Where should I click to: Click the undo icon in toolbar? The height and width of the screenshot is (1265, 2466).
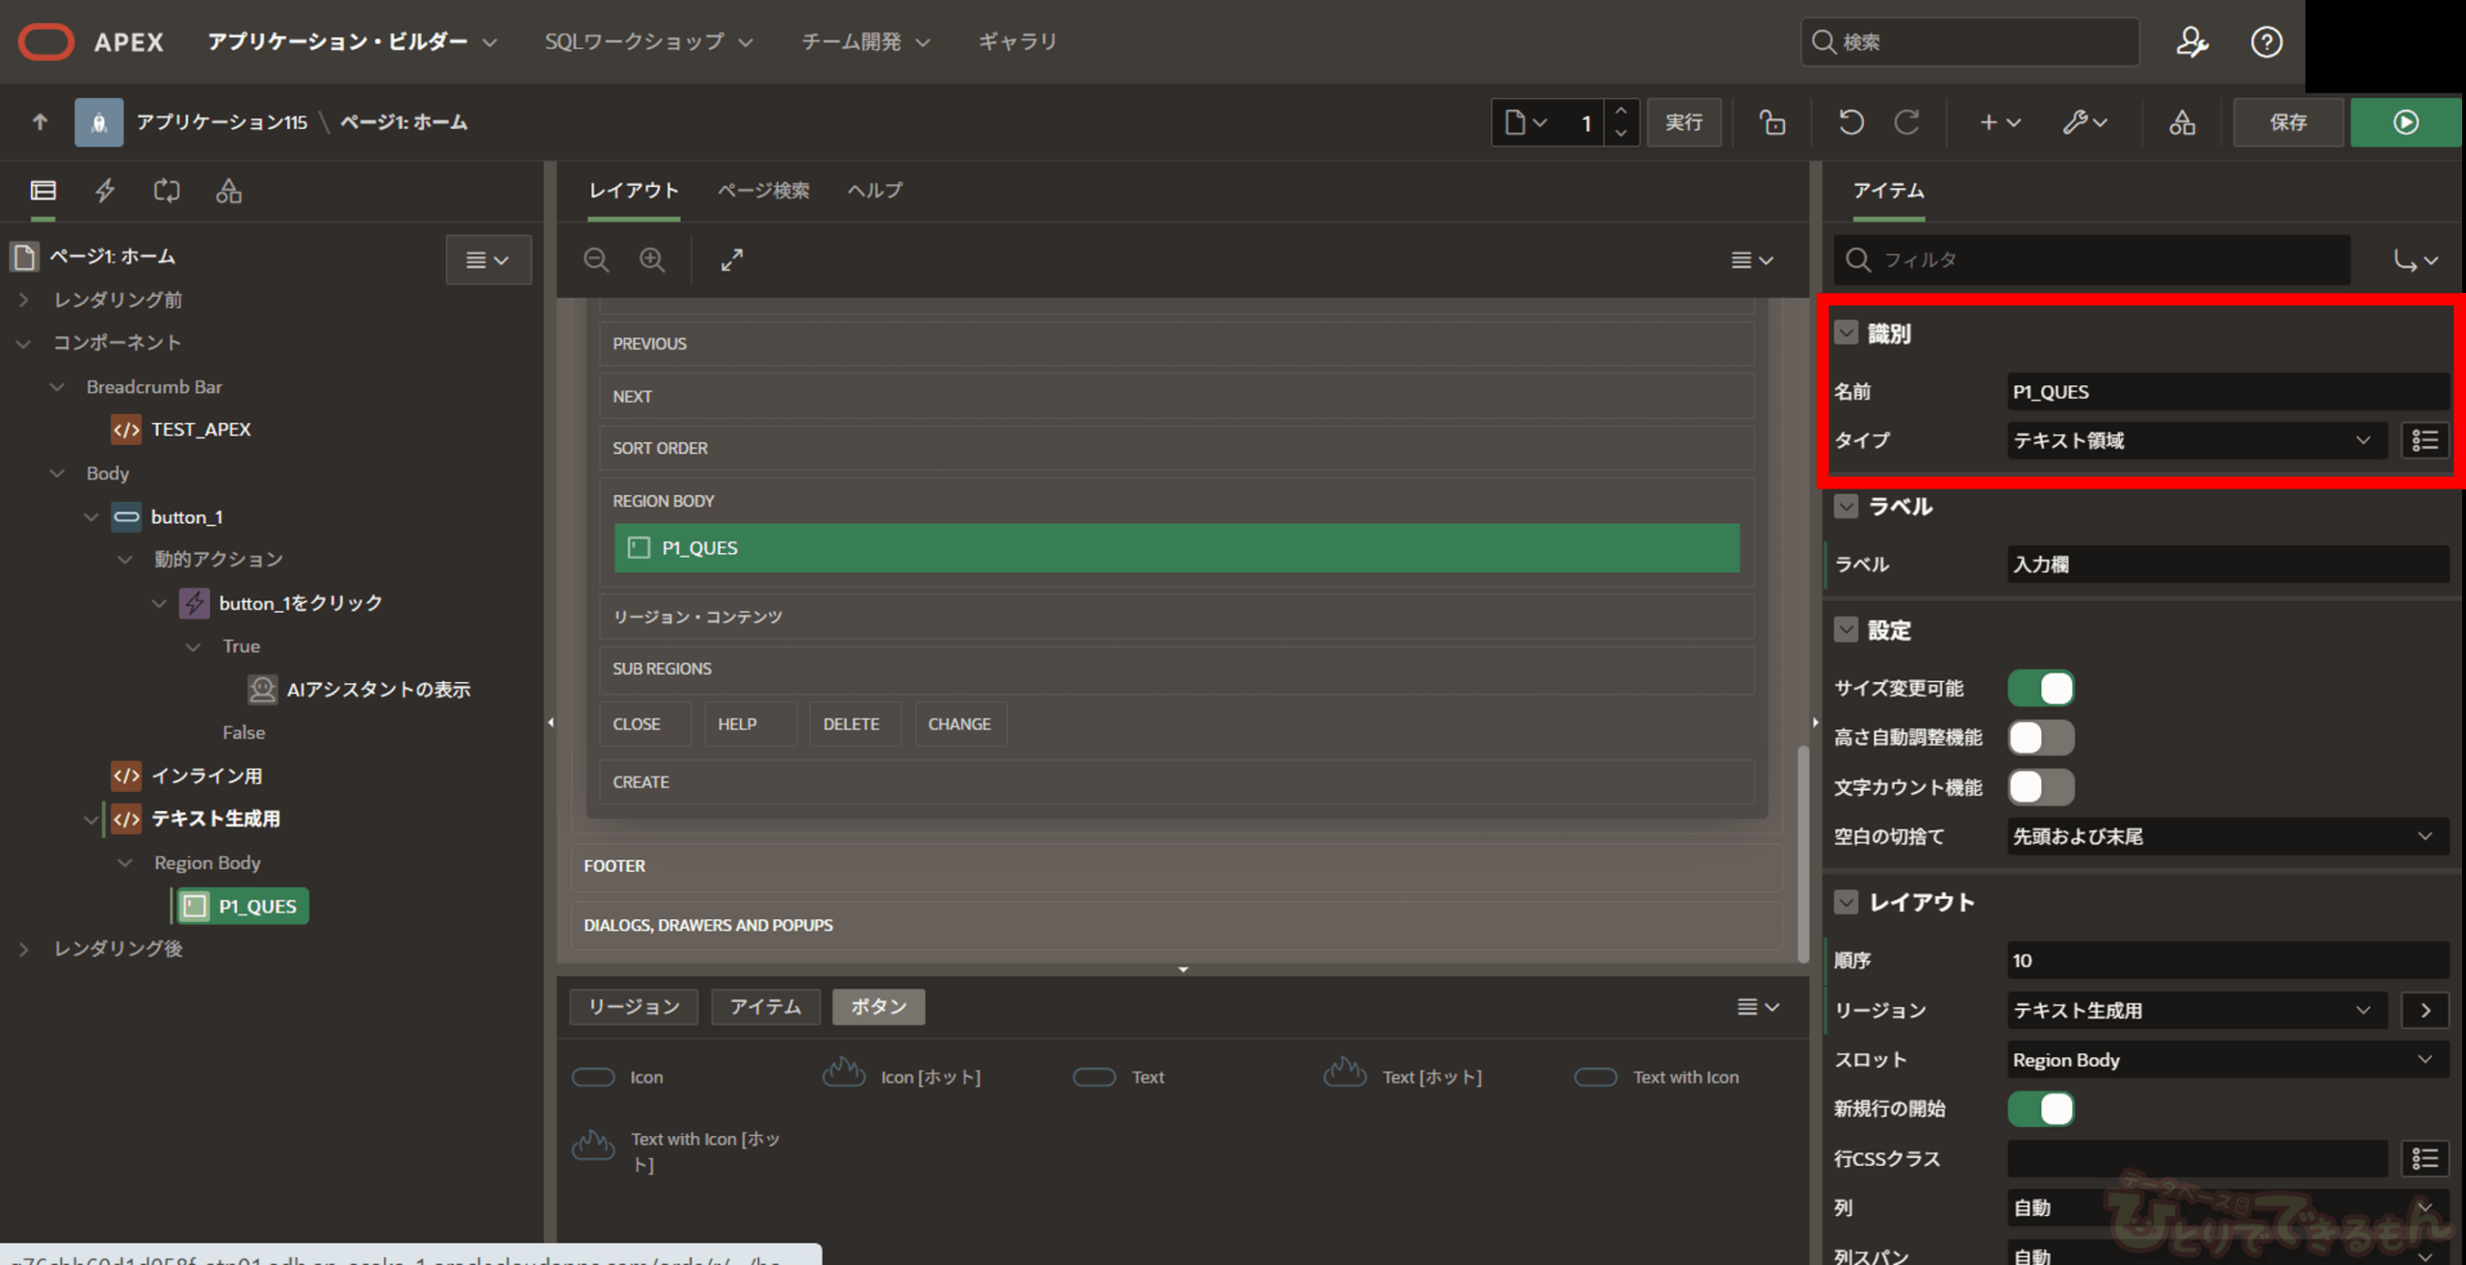click(x=1850, y=122)
